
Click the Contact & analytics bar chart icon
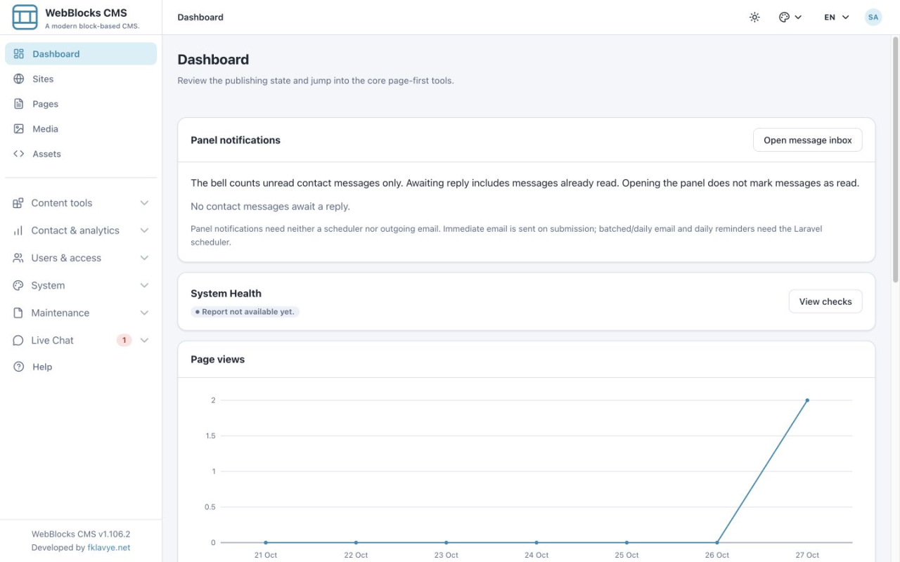18,230
